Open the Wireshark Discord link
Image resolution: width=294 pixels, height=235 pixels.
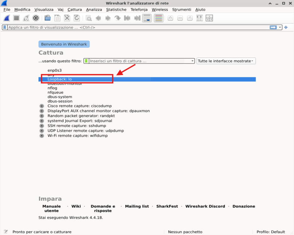tap(205, 206)
